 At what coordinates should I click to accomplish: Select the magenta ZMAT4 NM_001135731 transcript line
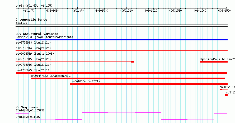pyautogui.click(x=121, y=113)
